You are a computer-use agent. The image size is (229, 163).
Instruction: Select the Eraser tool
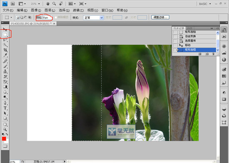coord(5,82)
